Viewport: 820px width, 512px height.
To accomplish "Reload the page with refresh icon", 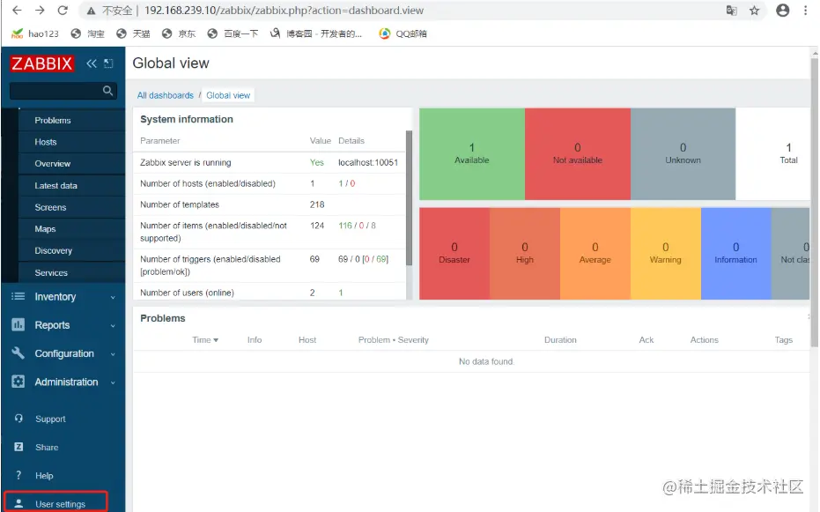I will click(63, 11).
